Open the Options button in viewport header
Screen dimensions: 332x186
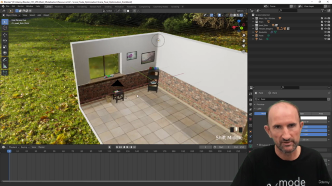(x=241, y=11)
